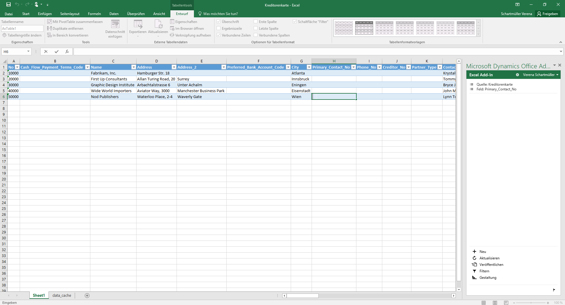565x305 pixels.
Task: Click the lightbulb Was möchten Sie tun
Action: coord(218,14)
